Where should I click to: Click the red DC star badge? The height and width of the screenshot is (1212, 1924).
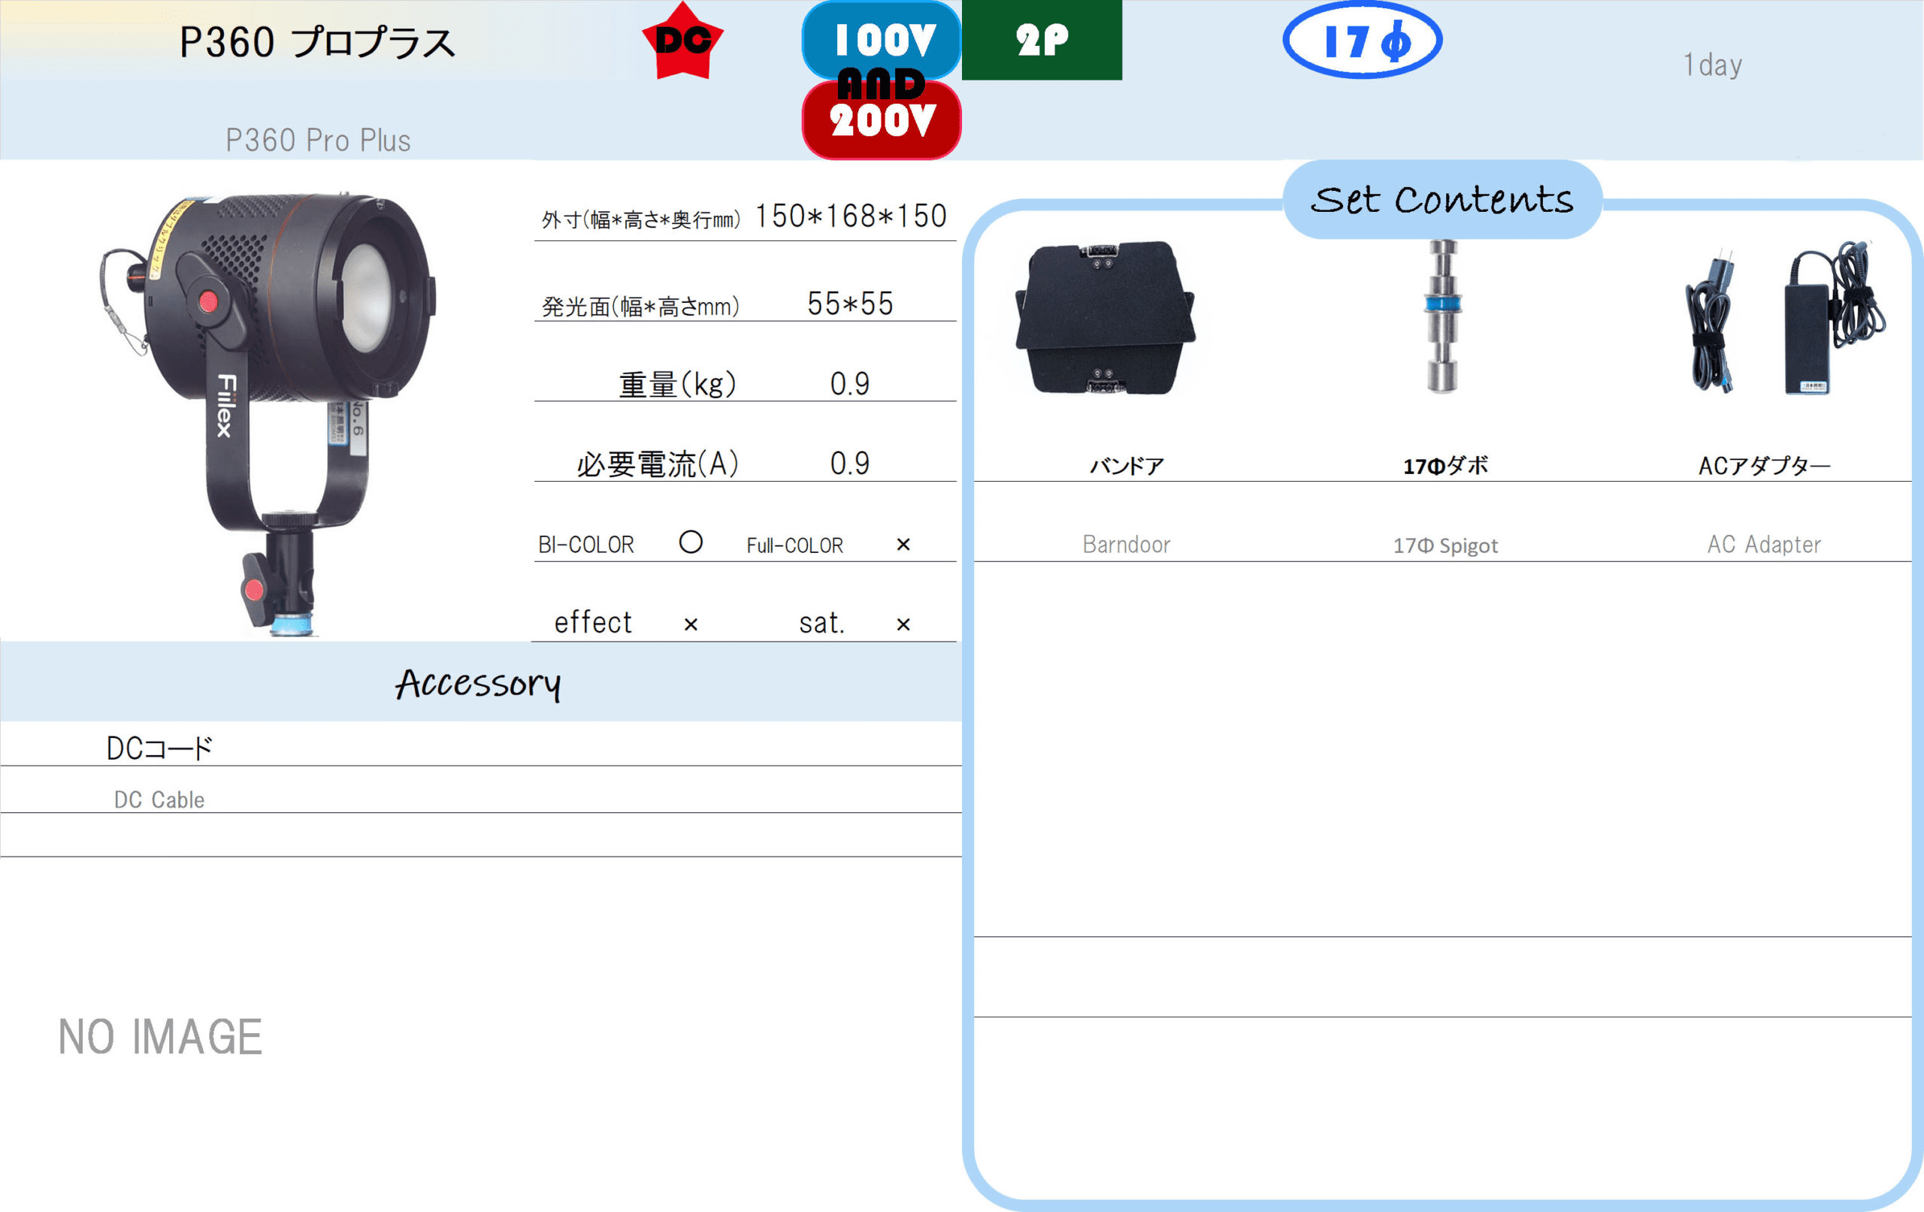tap(682, 41)
